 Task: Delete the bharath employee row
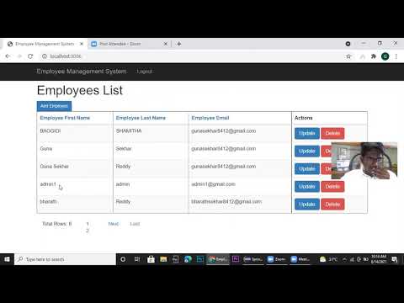click(x=332, y=205)
